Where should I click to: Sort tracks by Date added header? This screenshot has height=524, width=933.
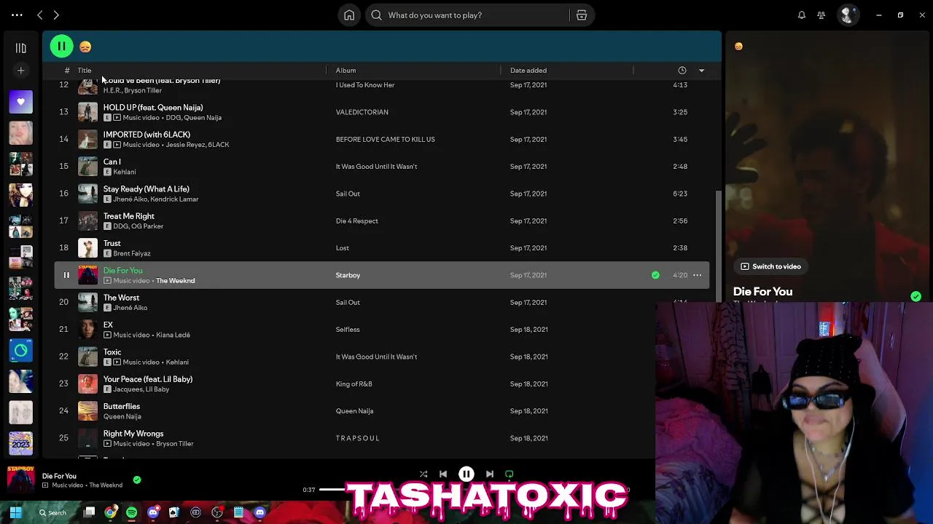pos(528,71)
